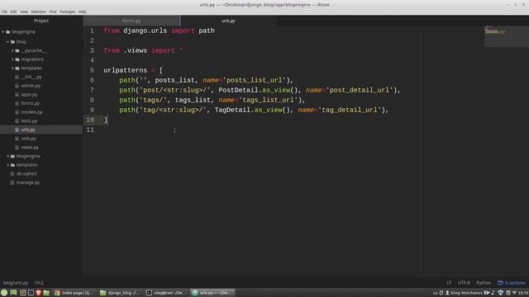Expand the blog templates folder arrow
The height and width of the screenshot is (297, 529).
pos(12,68)
